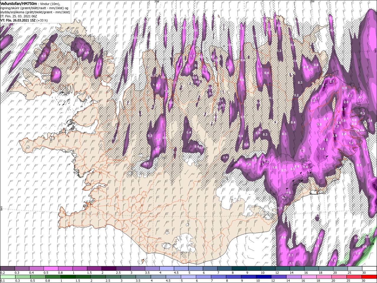
Task: Click the '14' label in purple legend row
Action: pos(292,272)
